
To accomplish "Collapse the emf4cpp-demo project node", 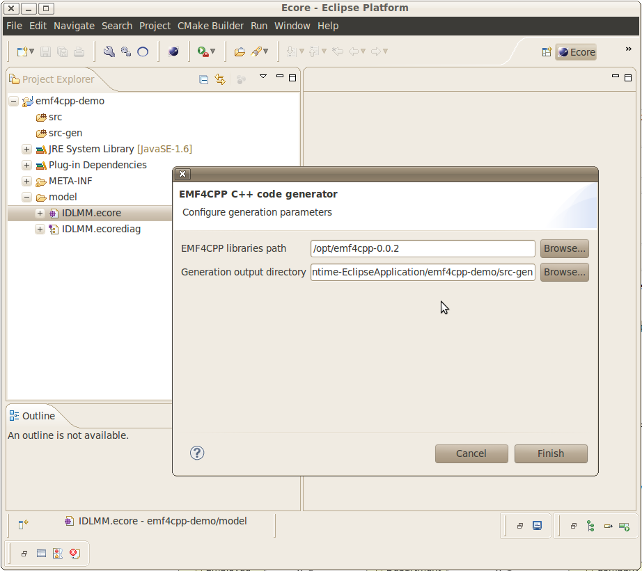I will point(13,101).
